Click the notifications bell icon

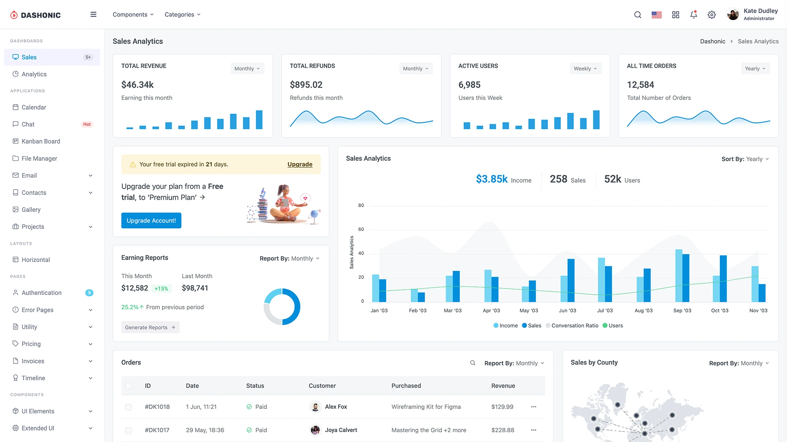coord(694,14)
